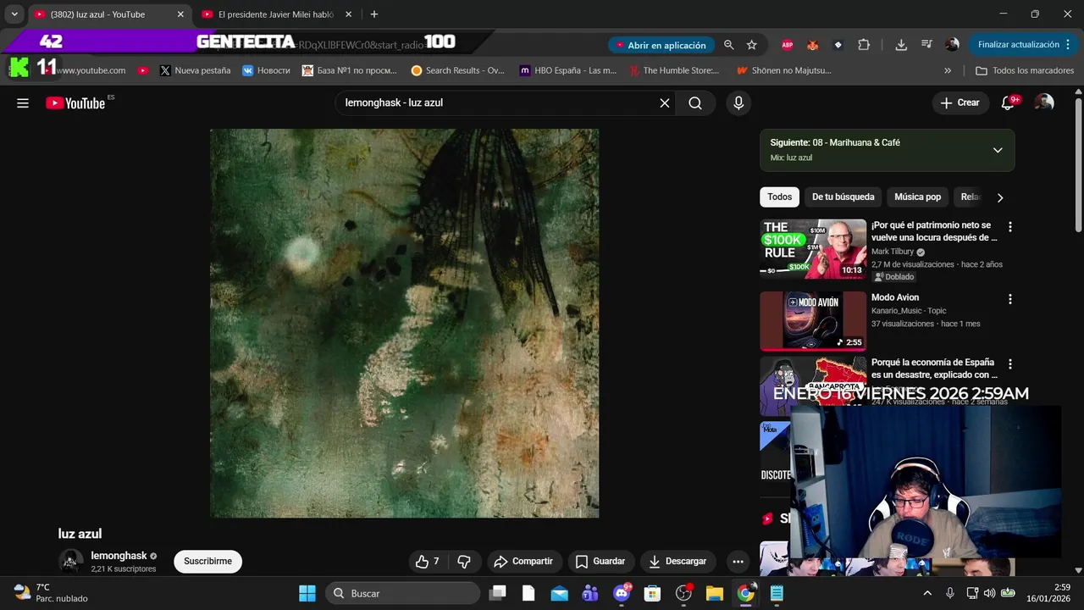The width and height of the screenshot is (1084, 610).
Task: Bookmark this page with the star
Action: (x=751, y=45)
